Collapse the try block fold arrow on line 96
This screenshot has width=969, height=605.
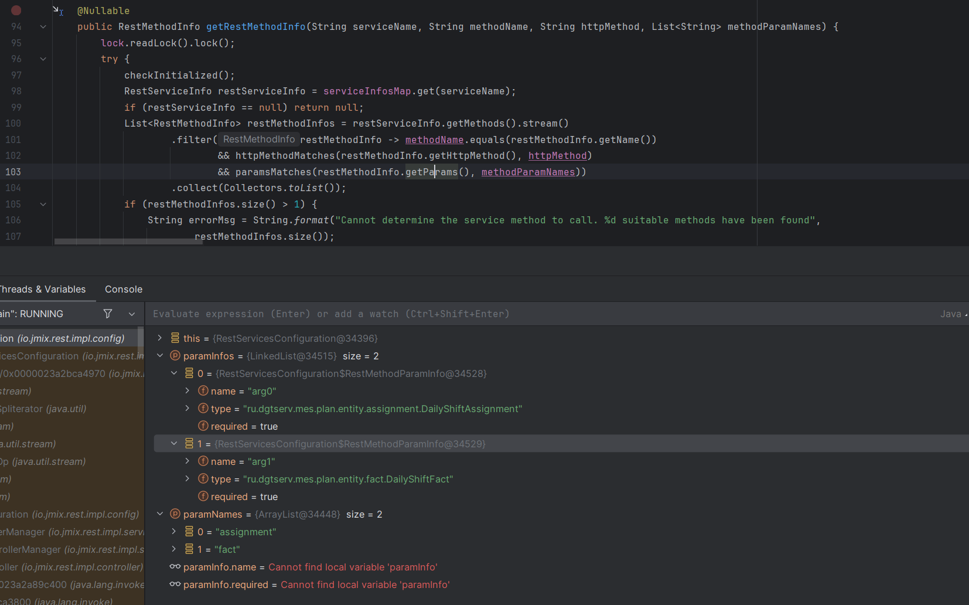(43, 59)
